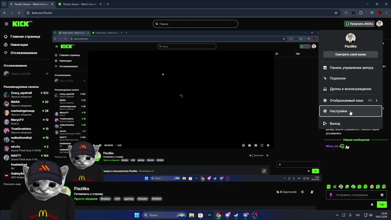The height and width of the screenshot is (220, 391).
Task: Show hidden system tray icons
Action: [337, 215]
